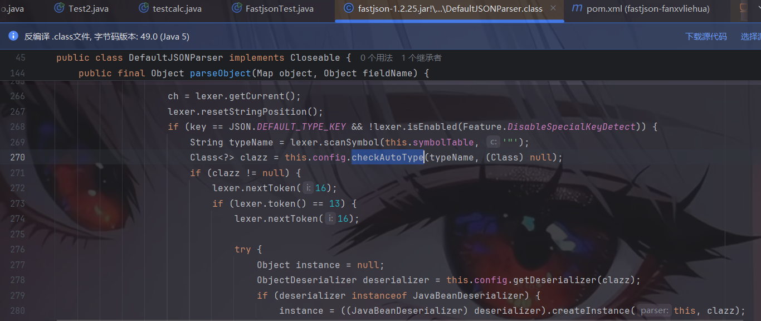Click the 选择源 choose sources link

(750, 36)
